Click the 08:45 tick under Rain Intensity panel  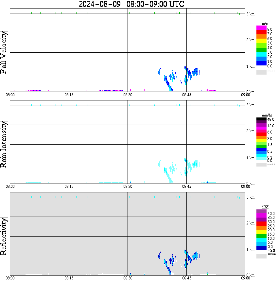187,186
